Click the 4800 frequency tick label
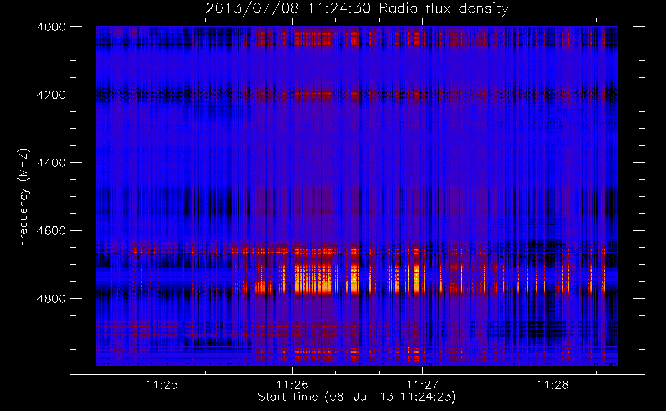666x411 pixels. coord(51,299)
